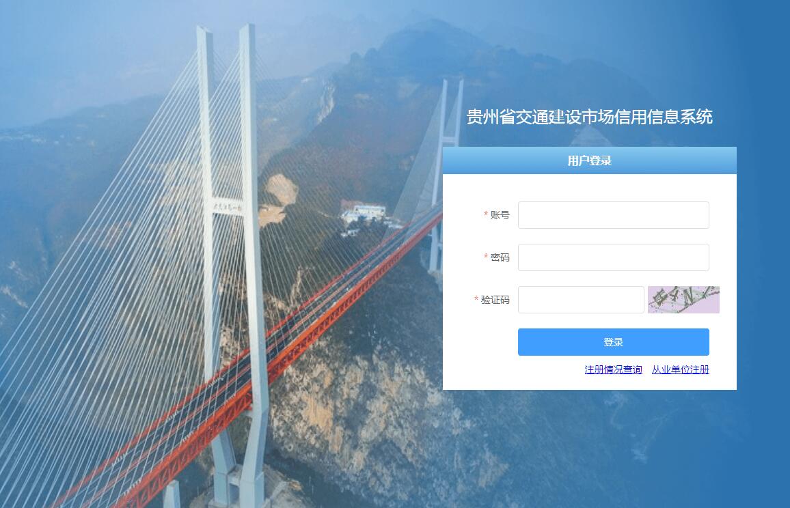
Task: Click the 用户登录 panel header
Action: (590, 160)
